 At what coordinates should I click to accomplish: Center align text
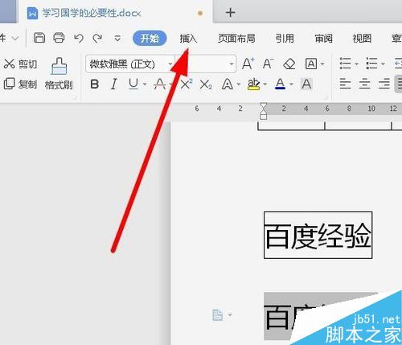364,84
